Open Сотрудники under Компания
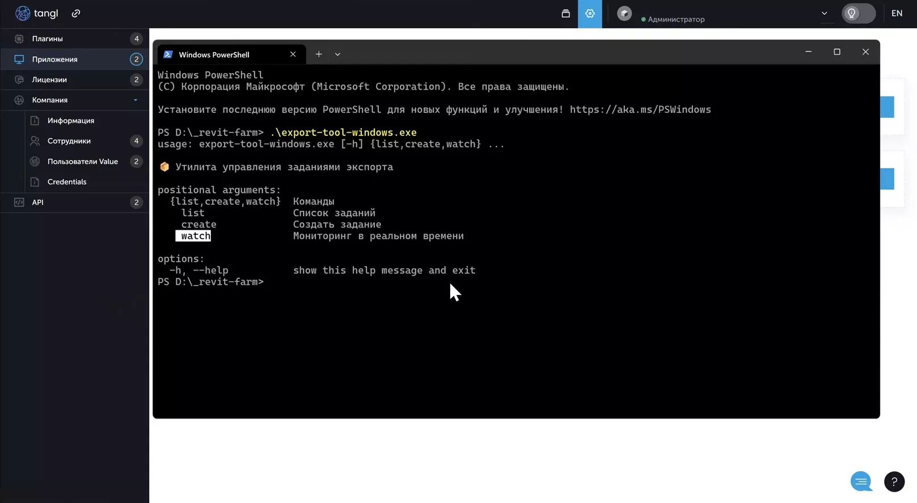Screen dimensions: 917x503 [x=69, y=141]
